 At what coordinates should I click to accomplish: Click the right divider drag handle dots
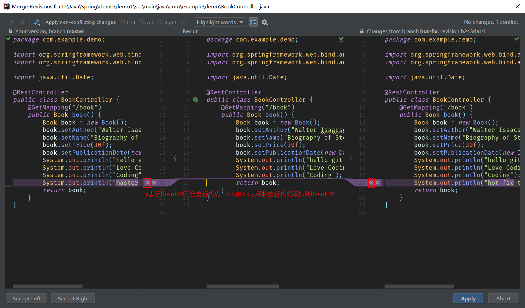point(351,158)
